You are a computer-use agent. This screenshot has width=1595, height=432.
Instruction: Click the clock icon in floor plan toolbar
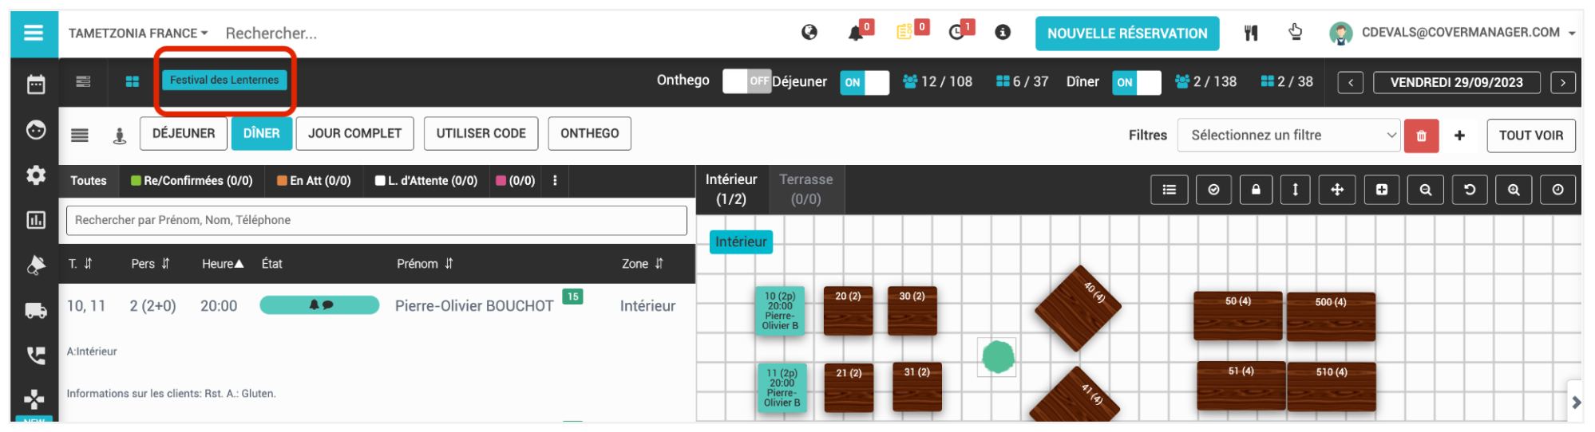click(x=1557, y=190)
